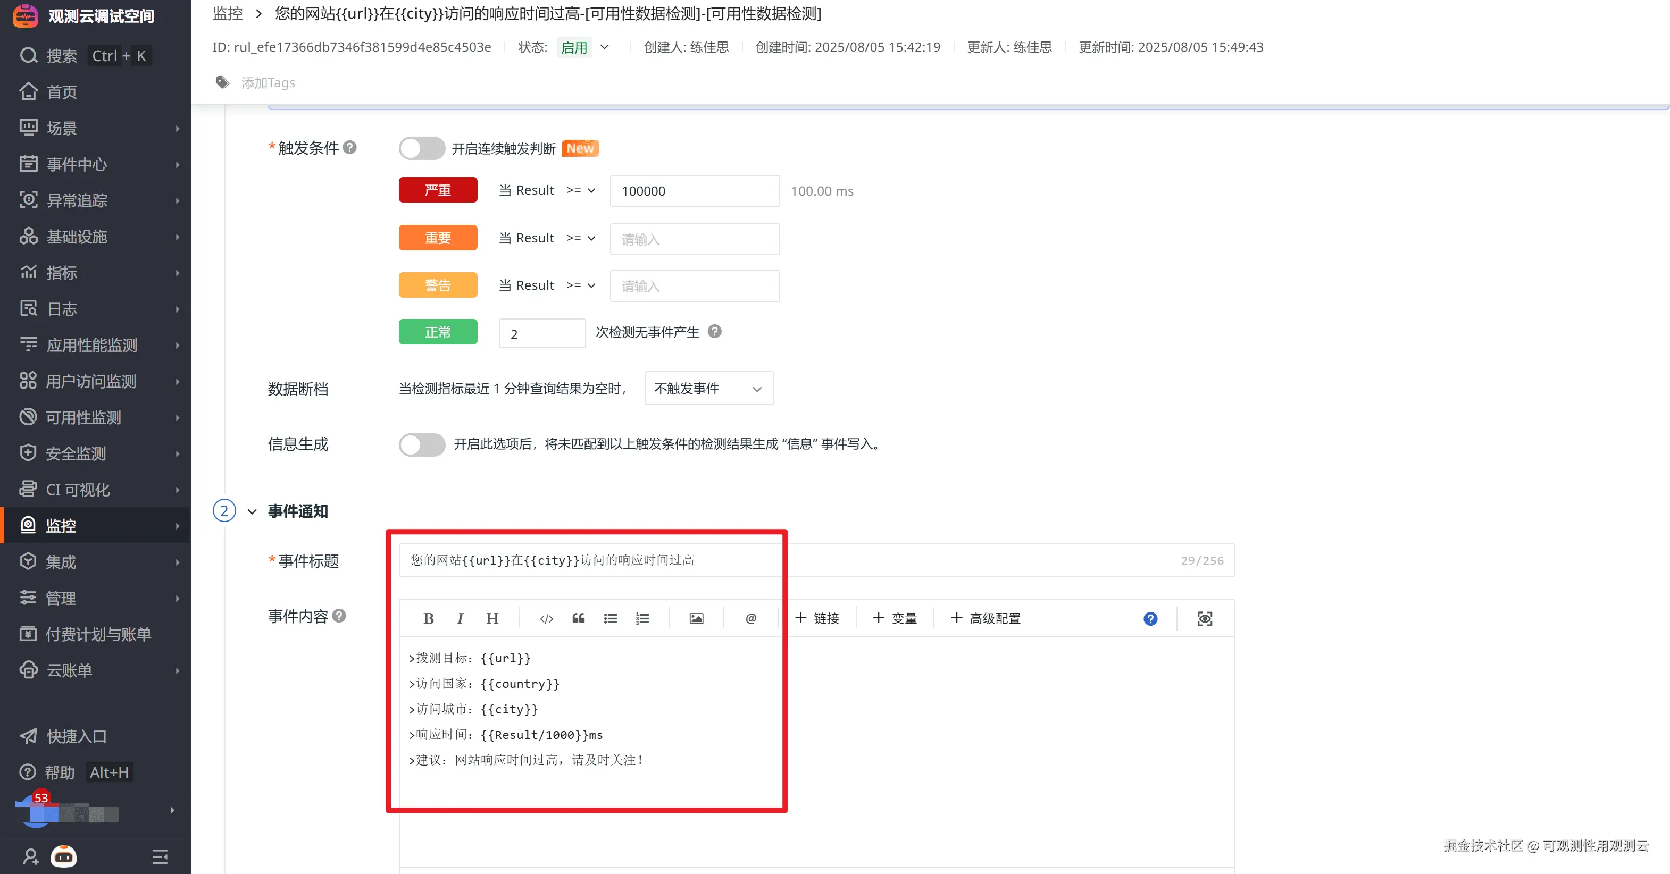Insert a numbered list with ordered-list icon
Screen dimensions: 1670x874
642,619
